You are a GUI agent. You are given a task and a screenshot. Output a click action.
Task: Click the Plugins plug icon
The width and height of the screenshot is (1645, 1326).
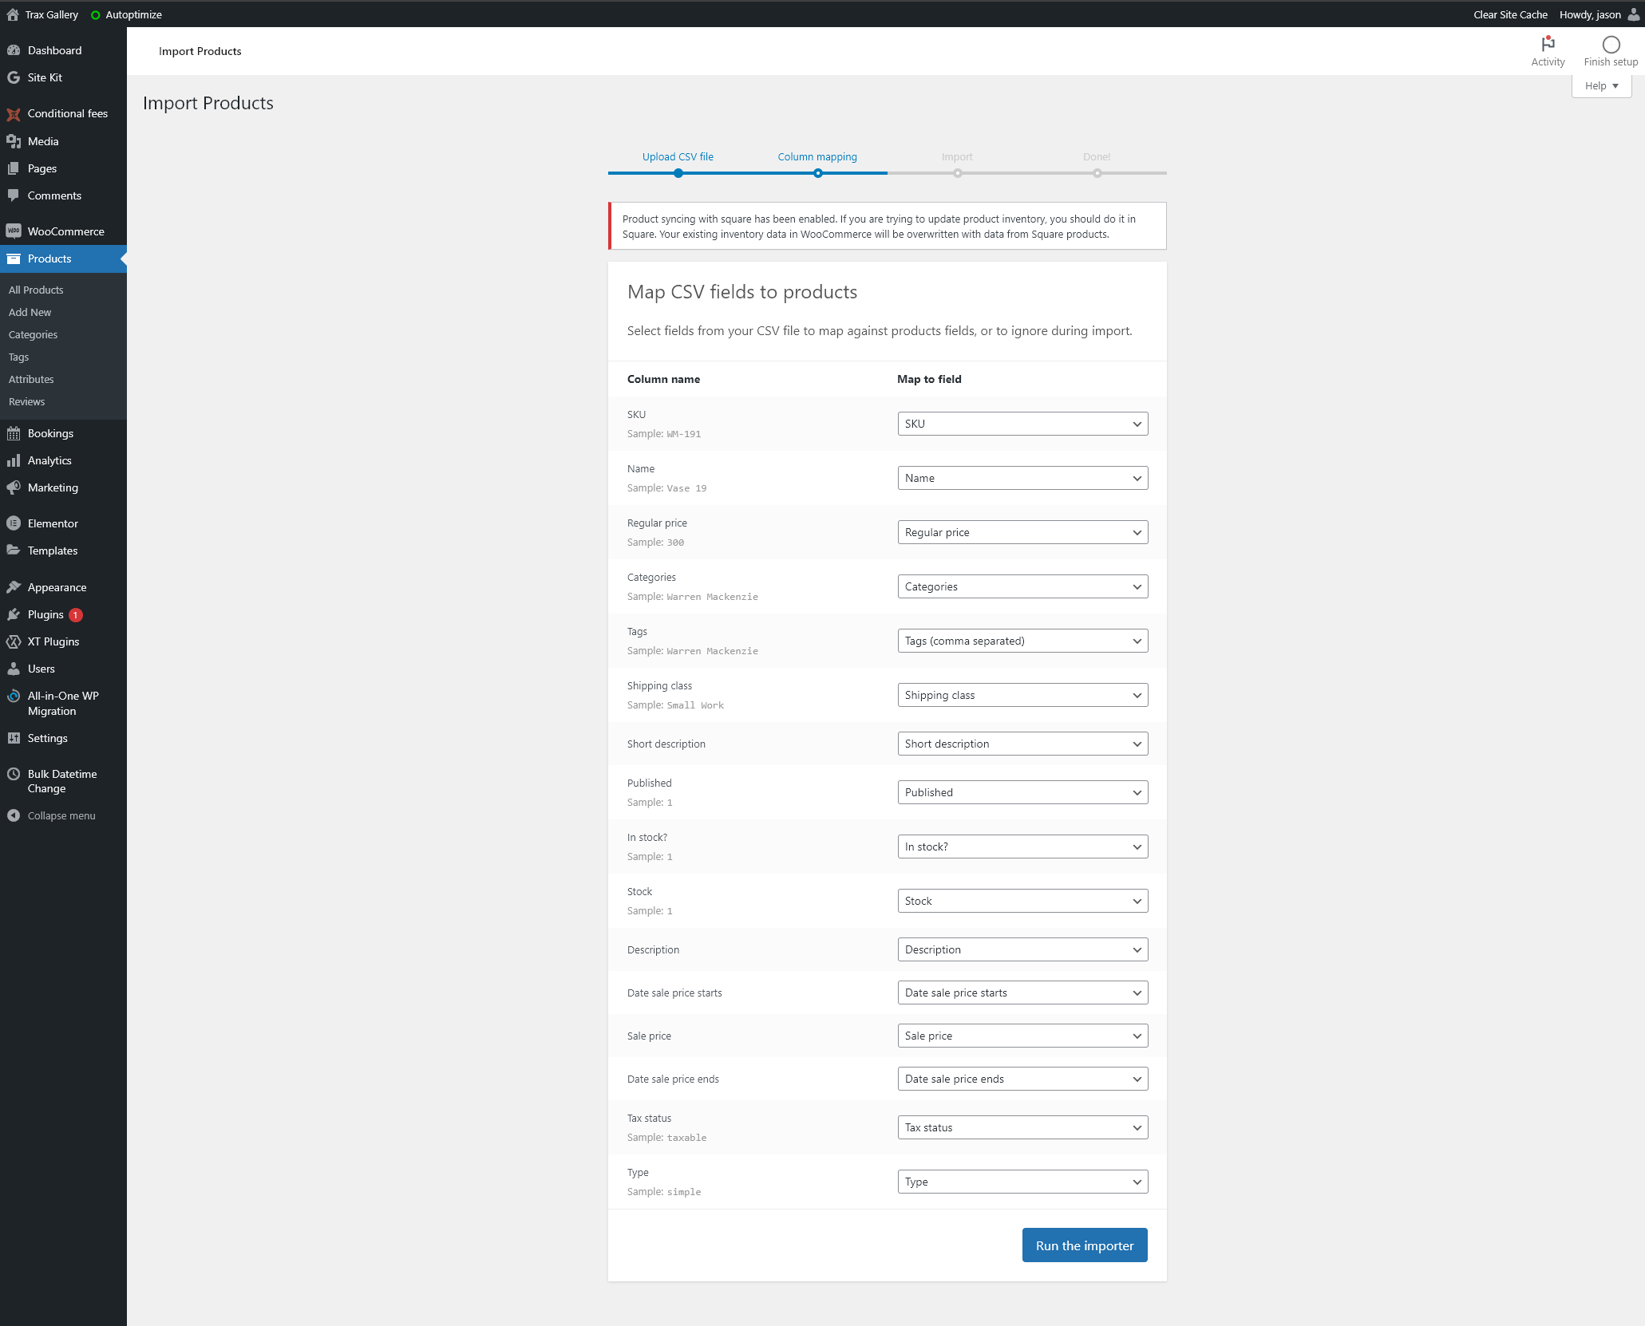14,614
